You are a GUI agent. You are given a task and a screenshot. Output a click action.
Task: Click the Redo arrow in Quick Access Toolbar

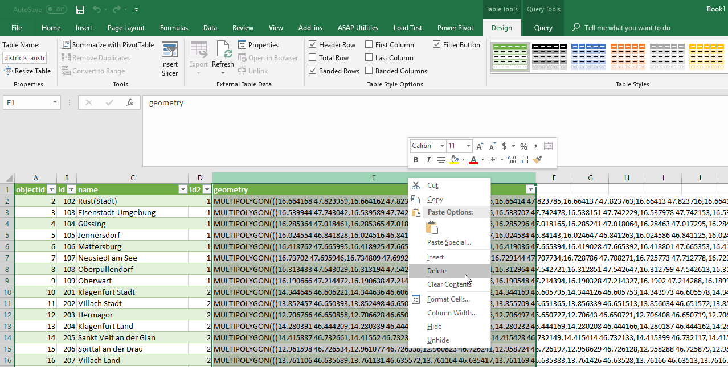pyautogui.click(x=118, y=10)
